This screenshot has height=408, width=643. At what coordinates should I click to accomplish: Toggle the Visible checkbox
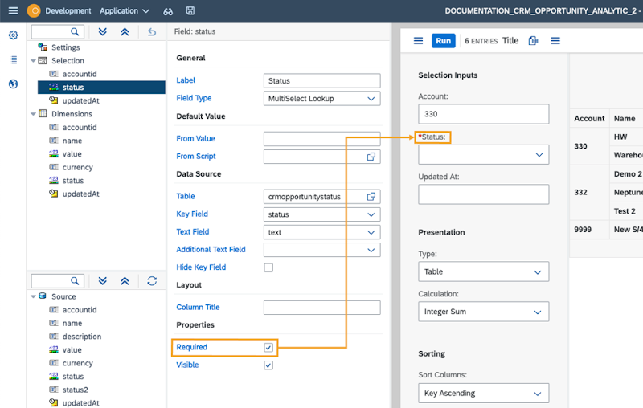[268, 365]
